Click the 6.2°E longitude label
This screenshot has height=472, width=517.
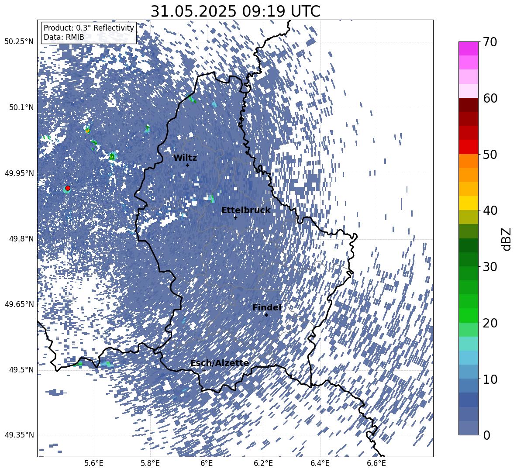tap(263, 463)
